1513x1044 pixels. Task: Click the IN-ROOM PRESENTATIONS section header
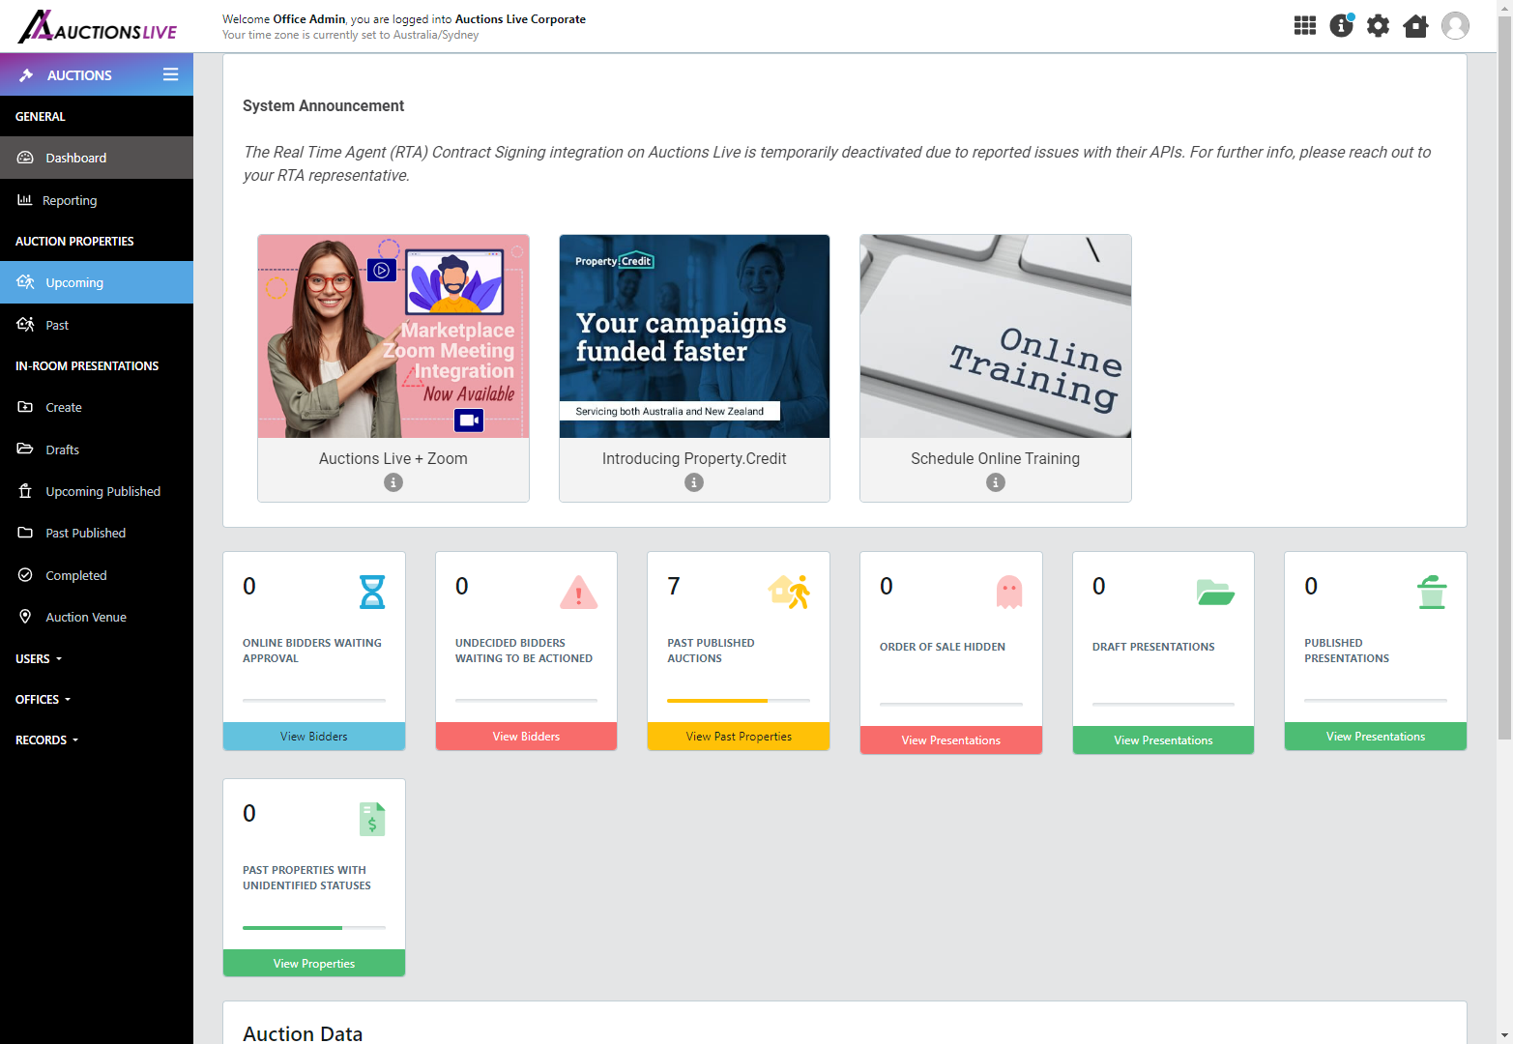(87, 365)
